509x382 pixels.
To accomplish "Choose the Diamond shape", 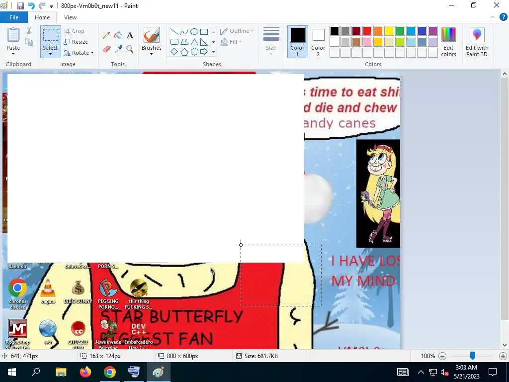I will tap(174, 52).
